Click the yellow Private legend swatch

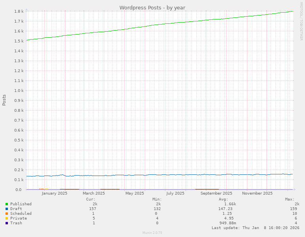tap(7, 218)
